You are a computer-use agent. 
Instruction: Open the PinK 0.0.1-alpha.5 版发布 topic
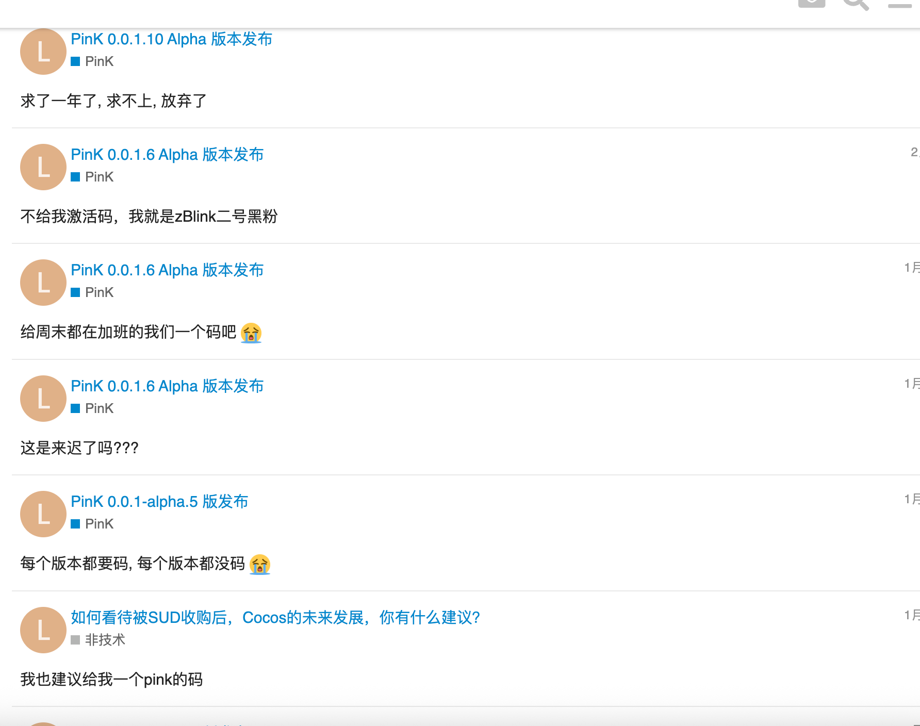[159, 502]
